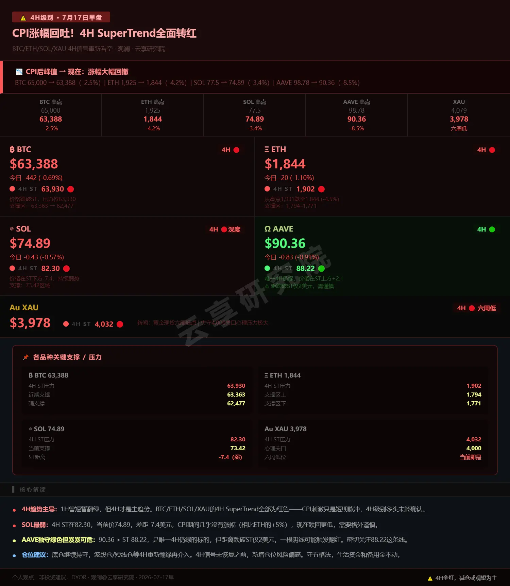Click the ₿ symbol in the BTC price card
This screenshot has width=510, height=586.
(x=12, y=149)
